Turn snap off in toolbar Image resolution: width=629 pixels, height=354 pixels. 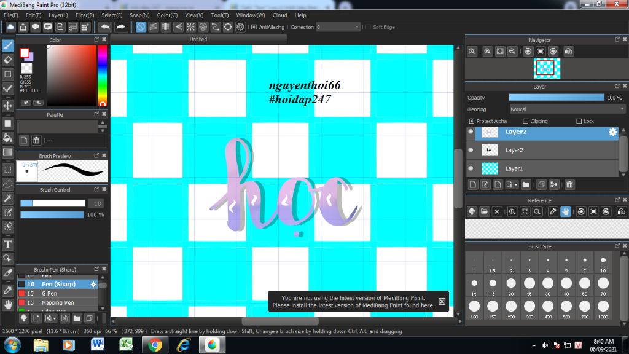[x=141, y=27]
